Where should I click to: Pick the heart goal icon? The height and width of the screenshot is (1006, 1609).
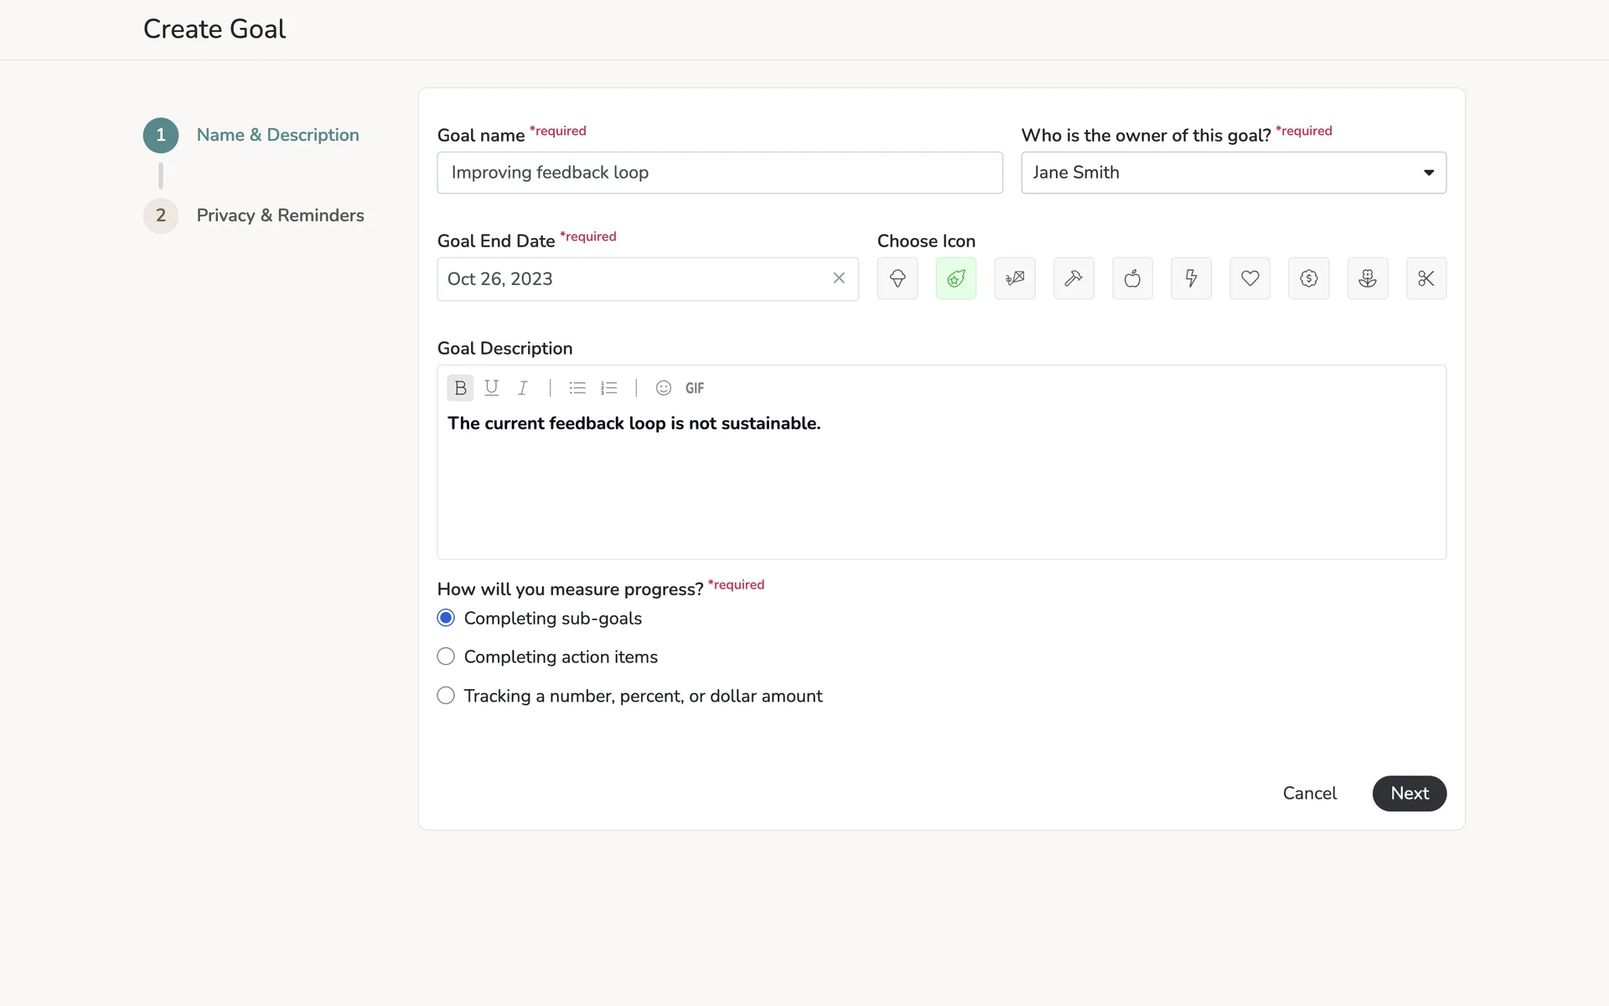(1249, 278)
